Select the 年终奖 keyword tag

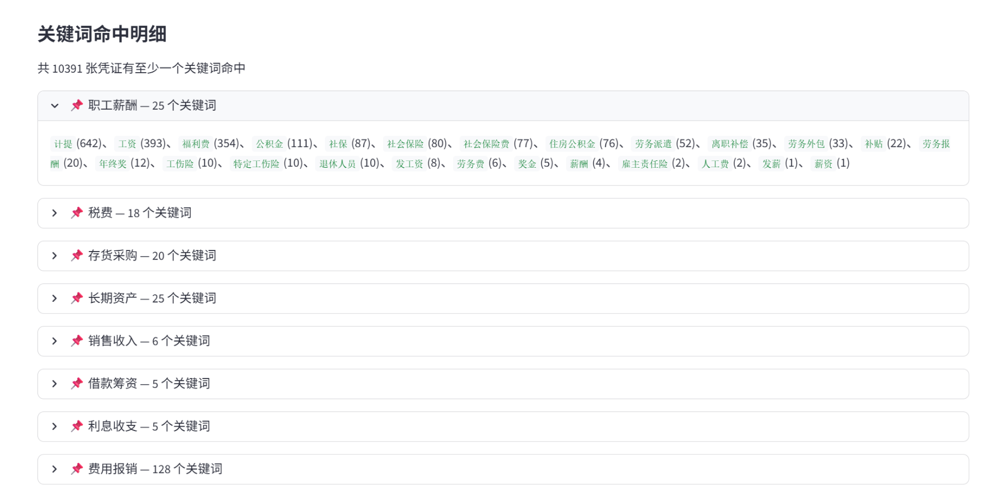pyautogui.click(x=112, y=164)
